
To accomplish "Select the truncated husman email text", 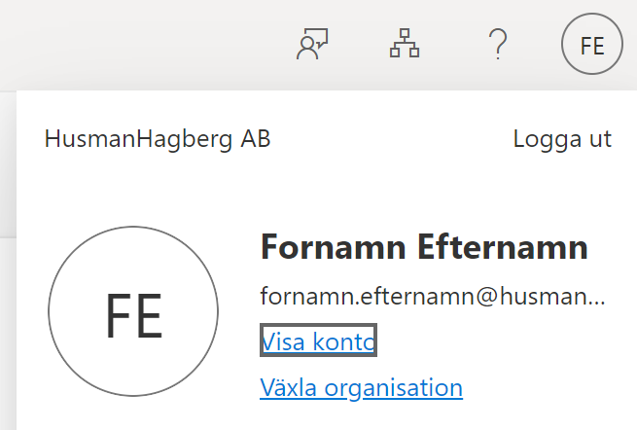I will 433,297.
